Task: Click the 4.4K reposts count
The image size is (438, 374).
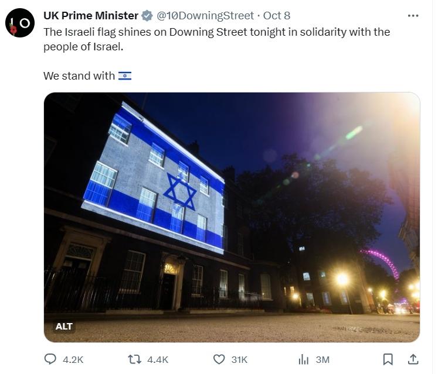Action: pos(157,359)
